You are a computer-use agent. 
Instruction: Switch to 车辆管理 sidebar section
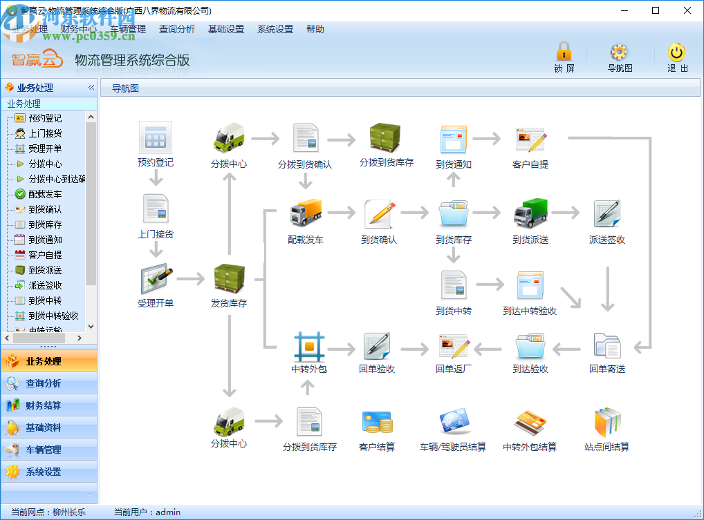pos(49,450)
